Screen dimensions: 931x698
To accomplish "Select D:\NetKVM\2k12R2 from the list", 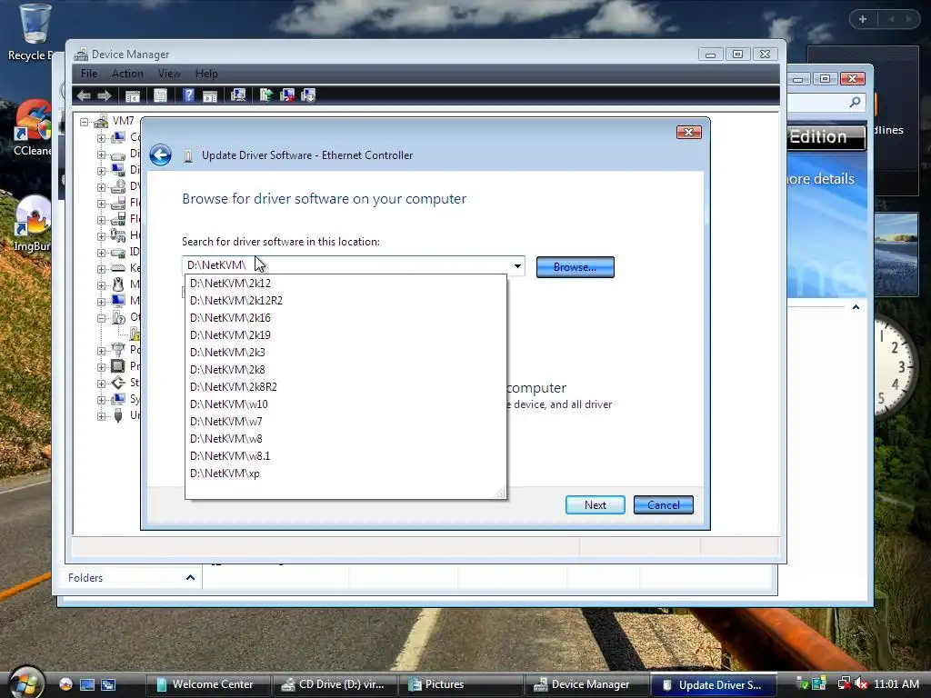I will pos(345,300).
